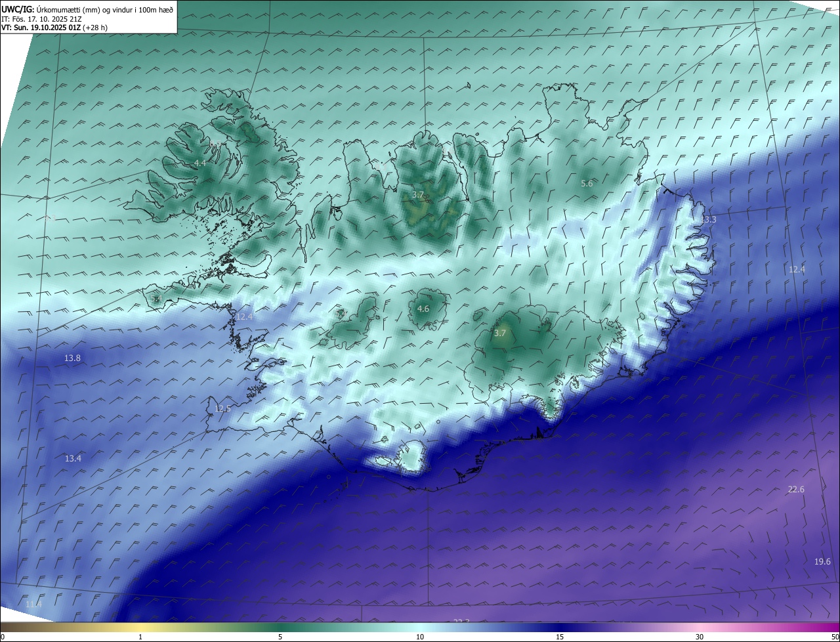Click the 13.3 value off the east coast
Image resolution: width=840 pixels, height=642 pixels.
pyautogui.click(x=708, y=219)
